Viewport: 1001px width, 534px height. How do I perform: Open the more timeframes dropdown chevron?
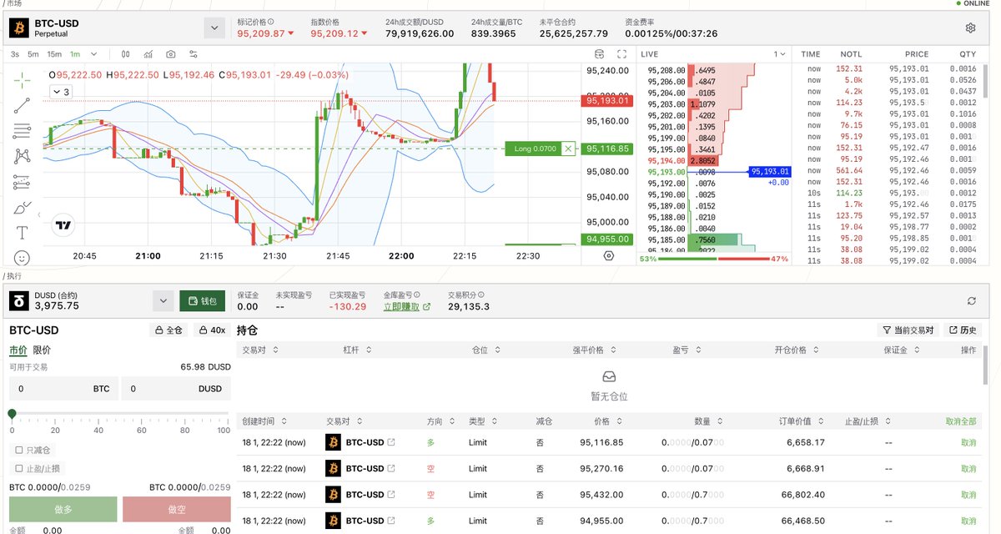pos(93,54)
